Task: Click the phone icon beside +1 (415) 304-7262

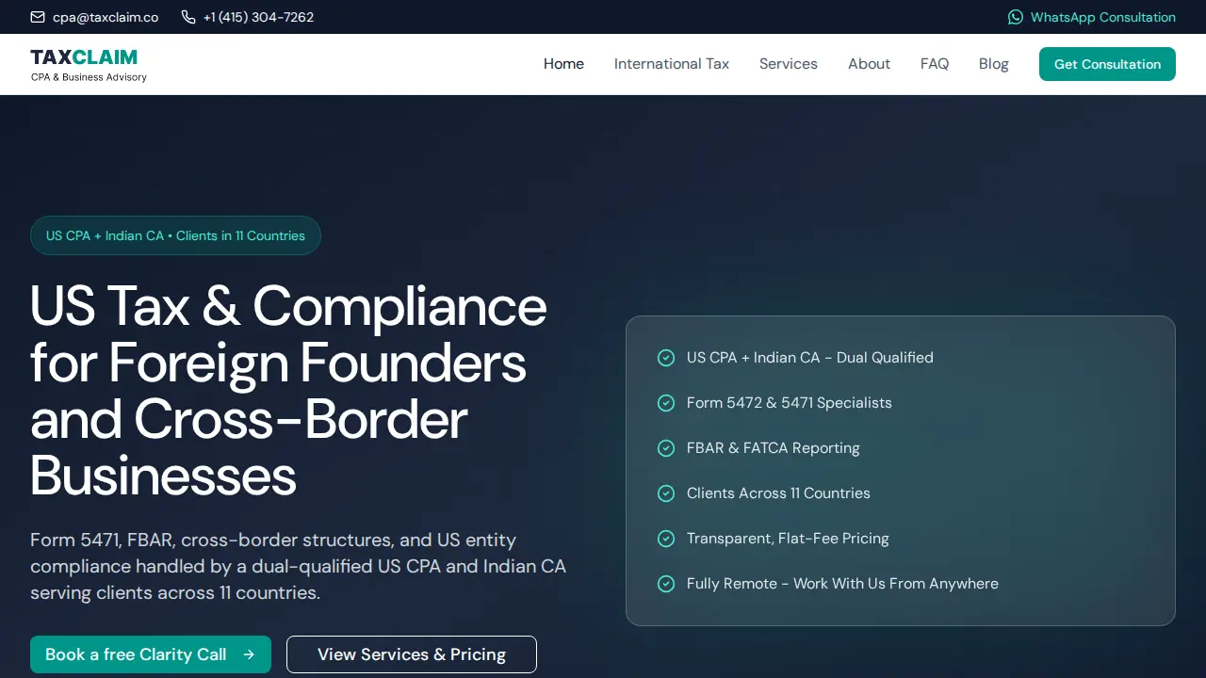Action: 188,17
